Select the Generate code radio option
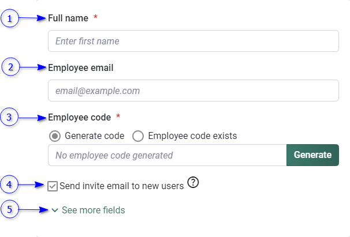 pos(55,136)
